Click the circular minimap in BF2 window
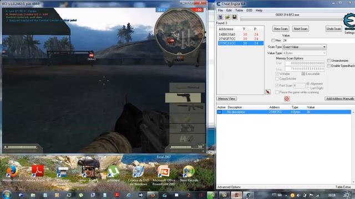The width and height of the screenshot is (355, 199). [179, 32]
